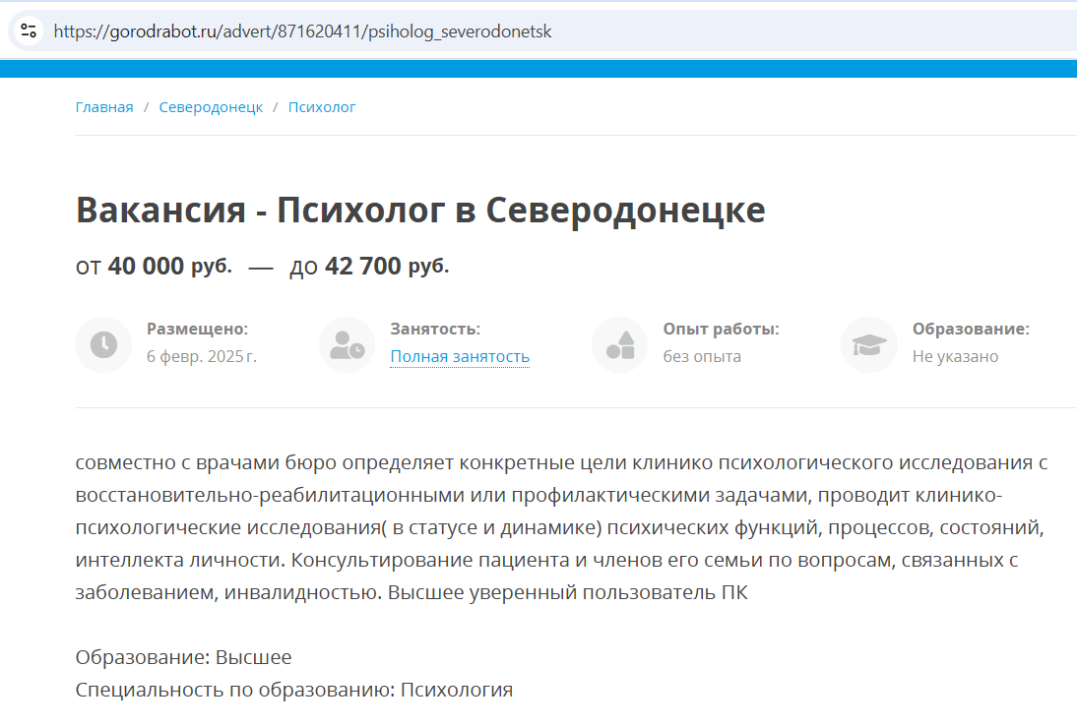Open the Полная занятость link

[x=460, y=356]
